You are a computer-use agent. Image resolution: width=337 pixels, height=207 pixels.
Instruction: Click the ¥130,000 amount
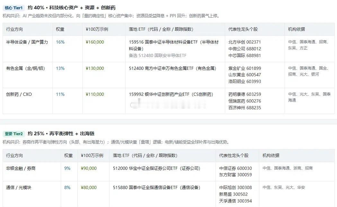[x=95, y=68]
